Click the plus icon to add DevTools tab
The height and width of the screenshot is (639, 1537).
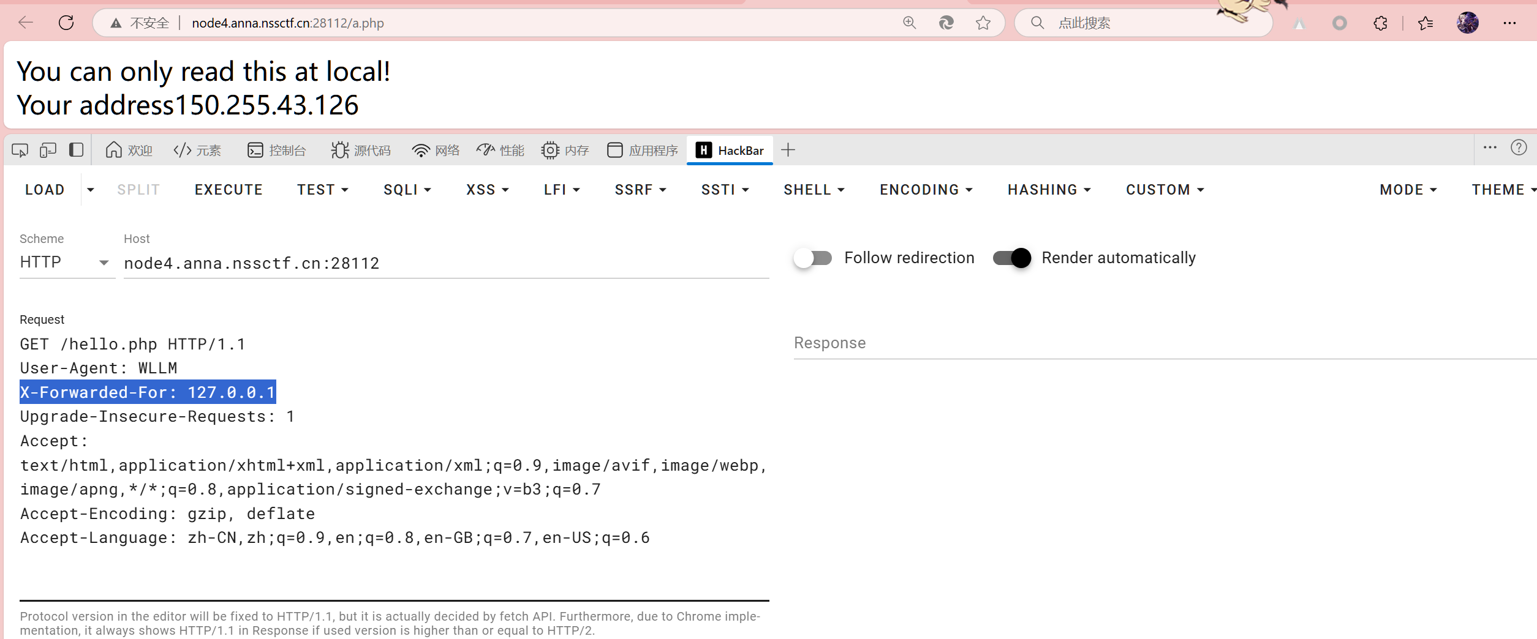coord(788,150)
